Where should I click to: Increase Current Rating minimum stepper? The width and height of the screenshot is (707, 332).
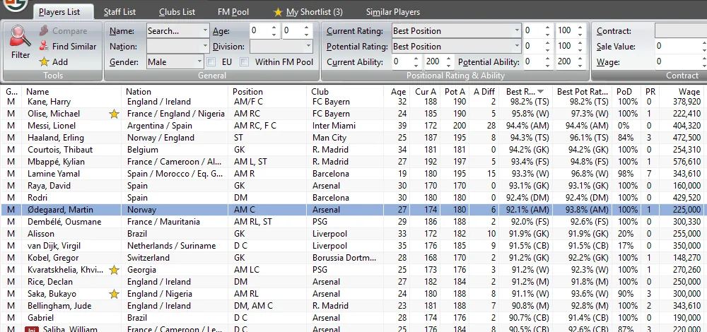[547, 28]
